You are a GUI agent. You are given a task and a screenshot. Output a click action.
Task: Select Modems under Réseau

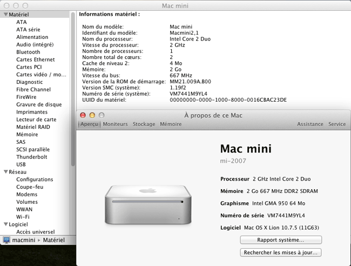click(x=26, y=195)
